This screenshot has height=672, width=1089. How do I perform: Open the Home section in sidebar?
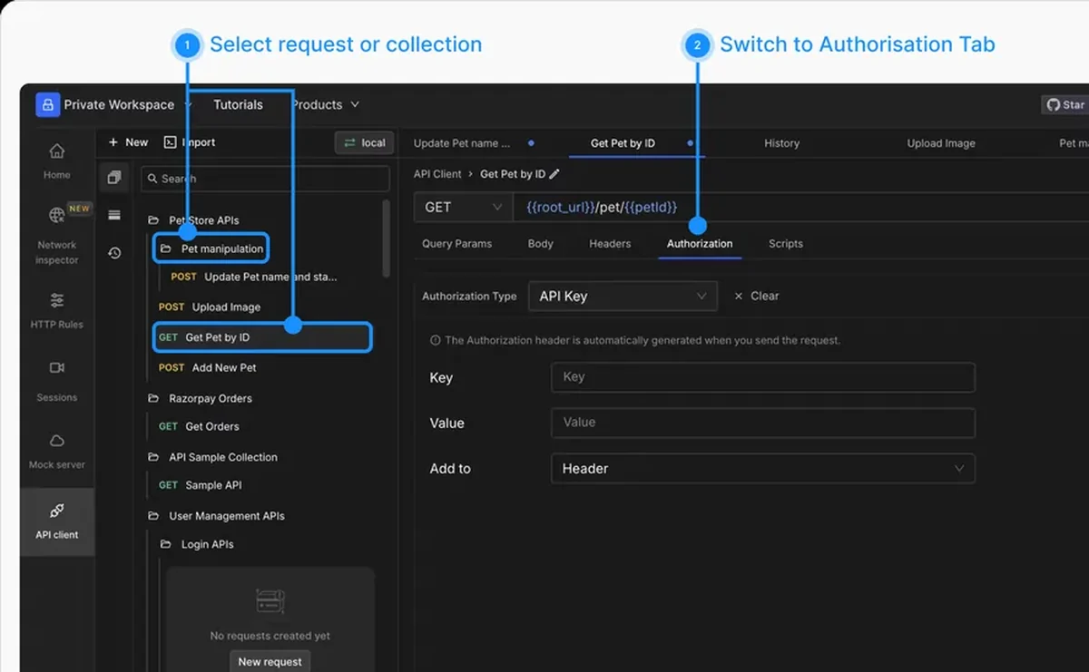(56, 160)
